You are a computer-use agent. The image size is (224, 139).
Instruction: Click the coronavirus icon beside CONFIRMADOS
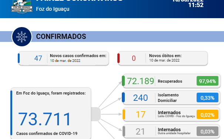(x=22, y=37)
